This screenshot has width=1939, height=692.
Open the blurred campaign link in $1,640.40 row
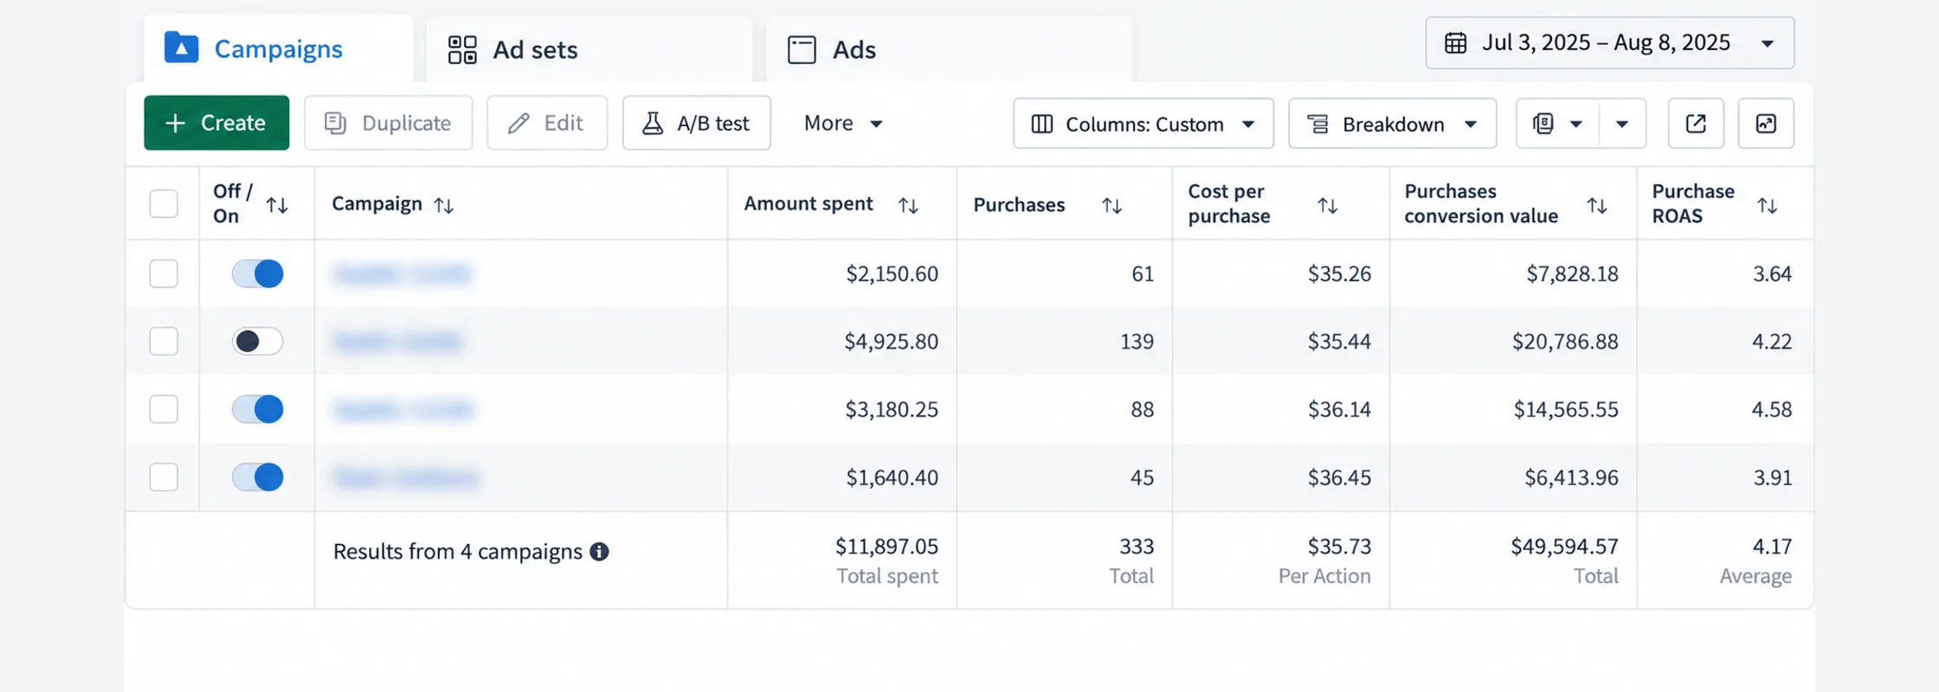tap(406, 477)
